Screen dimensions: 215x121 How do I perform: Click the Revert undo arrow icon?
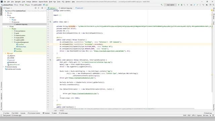tap(203, 5)
